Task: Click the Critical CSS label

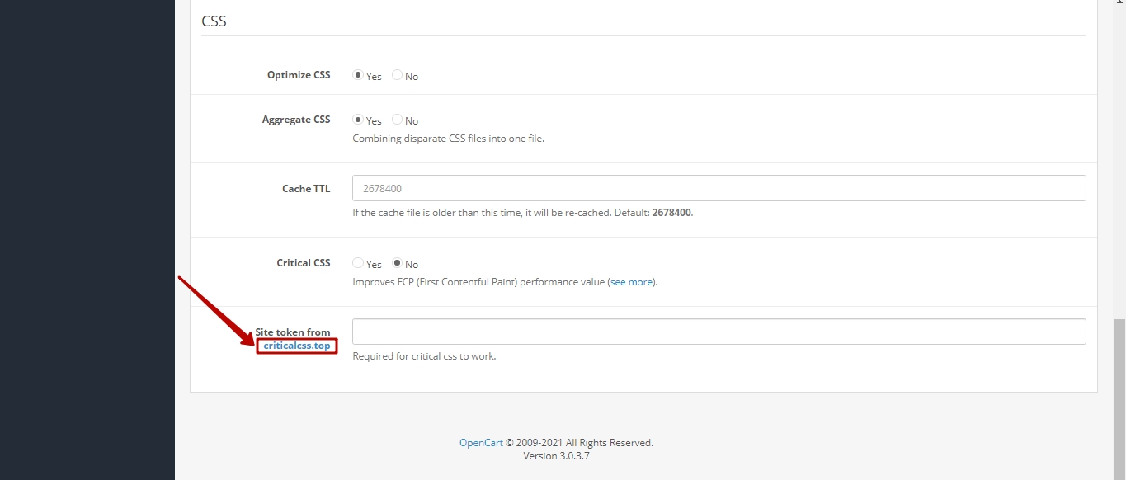Action: coord(304,263)
